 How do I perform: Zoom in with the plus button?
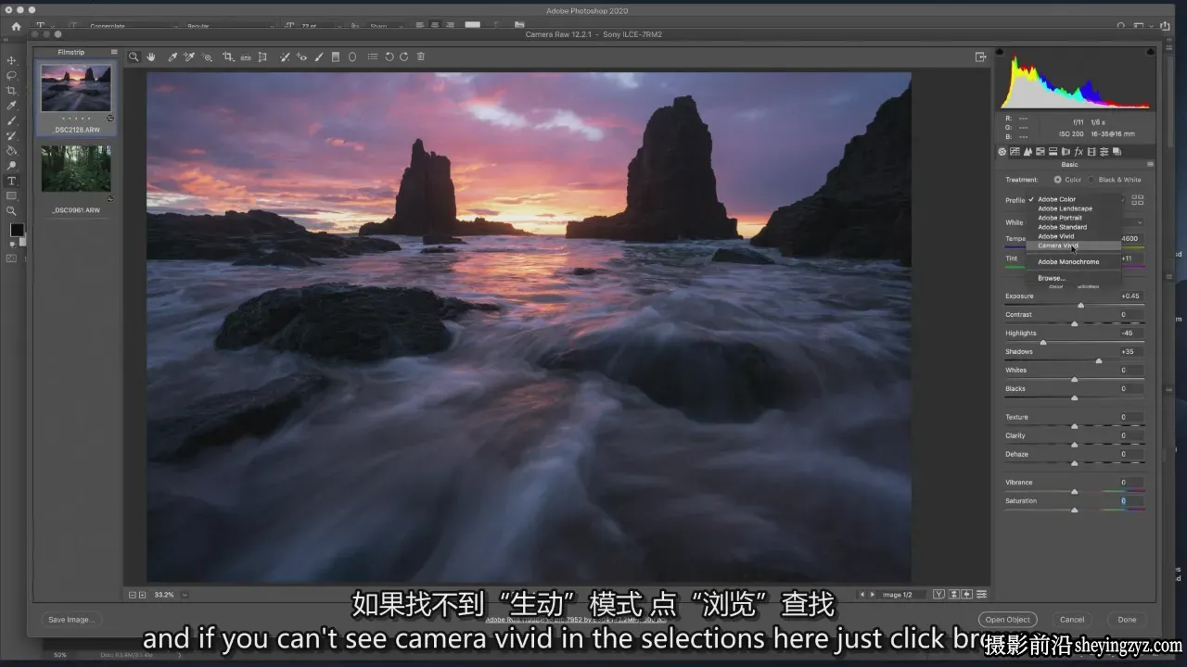[143, 595]
